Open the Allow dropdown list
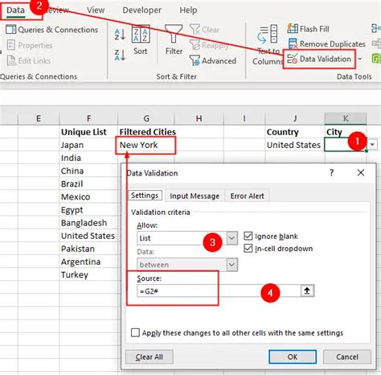 [x=231, y=238]
